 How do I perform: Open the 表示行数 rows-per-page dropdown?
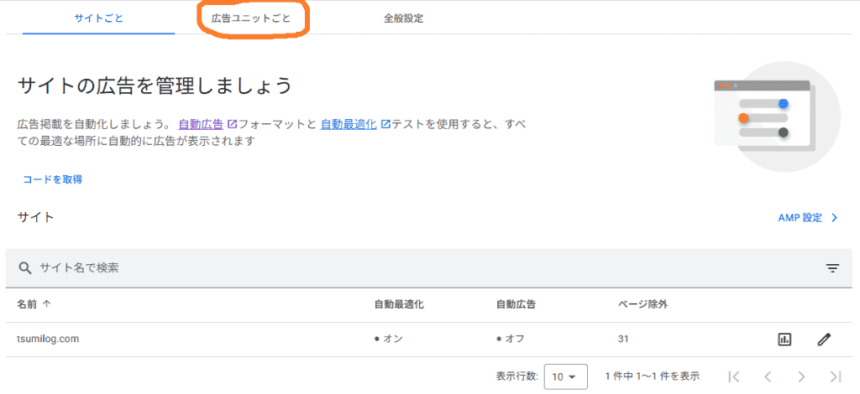point(565,376)
